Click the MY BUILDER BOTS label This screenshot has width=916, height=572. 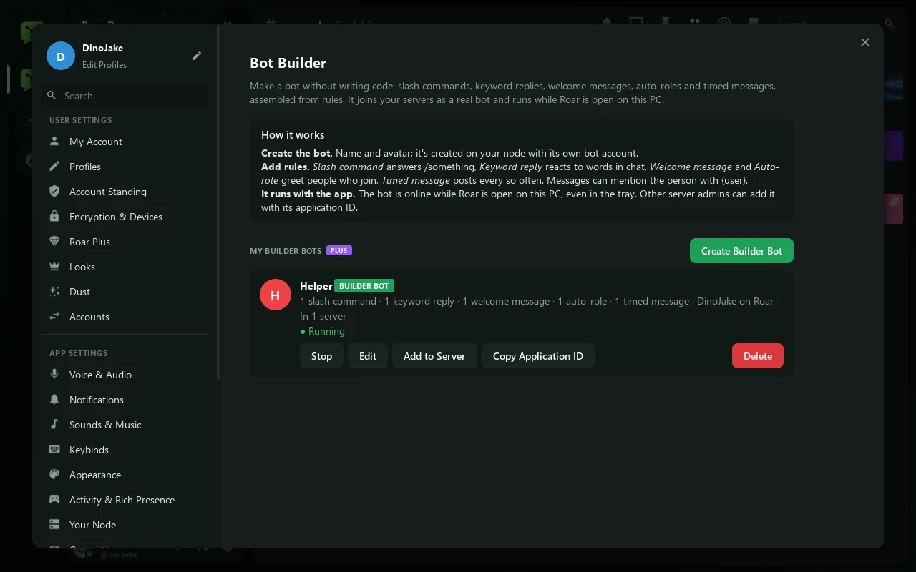click(x=286, y=251)
